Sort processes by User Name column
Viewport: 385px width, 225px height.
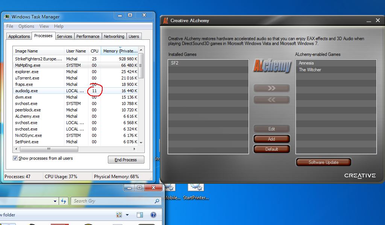pos(76,51)
